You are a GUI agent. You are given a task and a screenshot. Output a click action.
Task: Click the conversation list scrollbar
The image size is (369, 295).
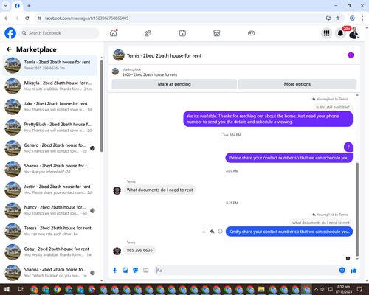[x=101, y=105]
